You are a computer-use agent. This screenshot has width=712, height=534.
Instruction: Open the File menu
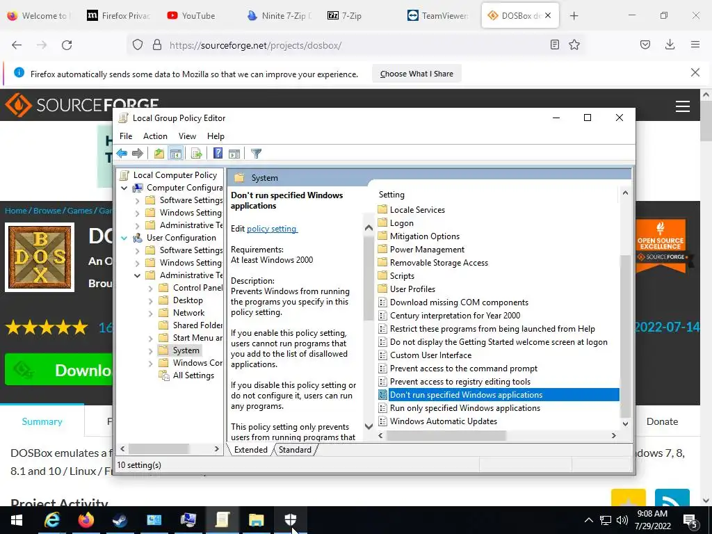click(x=126, y=136)
